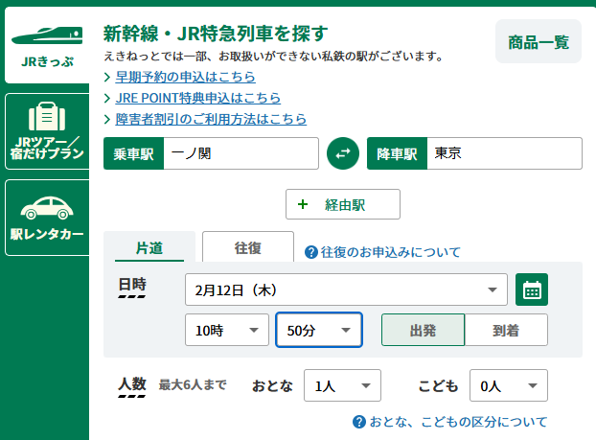
Task: Click help icon for 往復のお申込みについて
Action: click(310, 252)
